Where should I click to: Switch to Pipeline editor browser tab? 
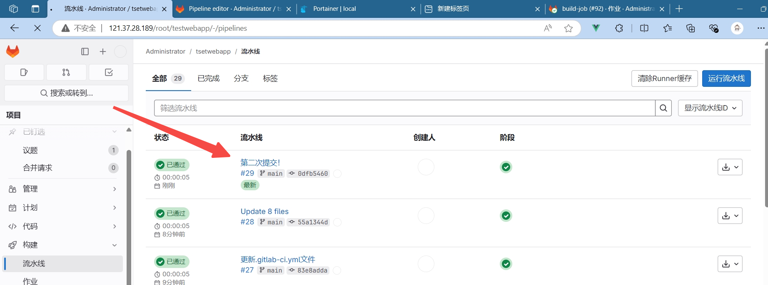click(234, 9)
